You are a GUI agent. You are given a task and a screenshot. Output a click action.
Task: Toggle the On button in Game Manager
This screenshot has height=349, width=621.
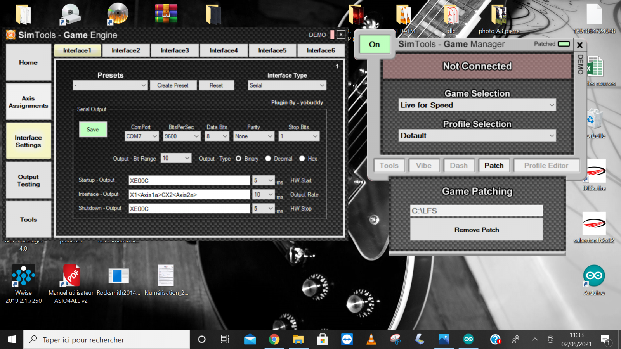coord(374,45)
